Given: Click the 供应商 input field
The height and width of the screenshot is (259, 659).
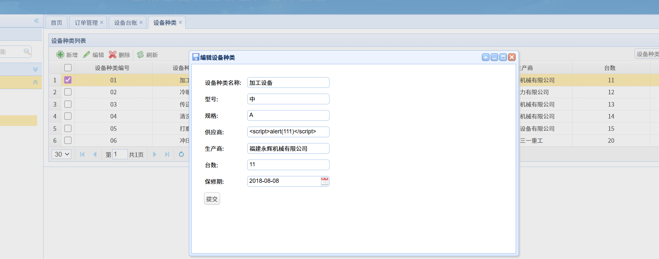Looking at the screenshot, I should click(288, 132).
